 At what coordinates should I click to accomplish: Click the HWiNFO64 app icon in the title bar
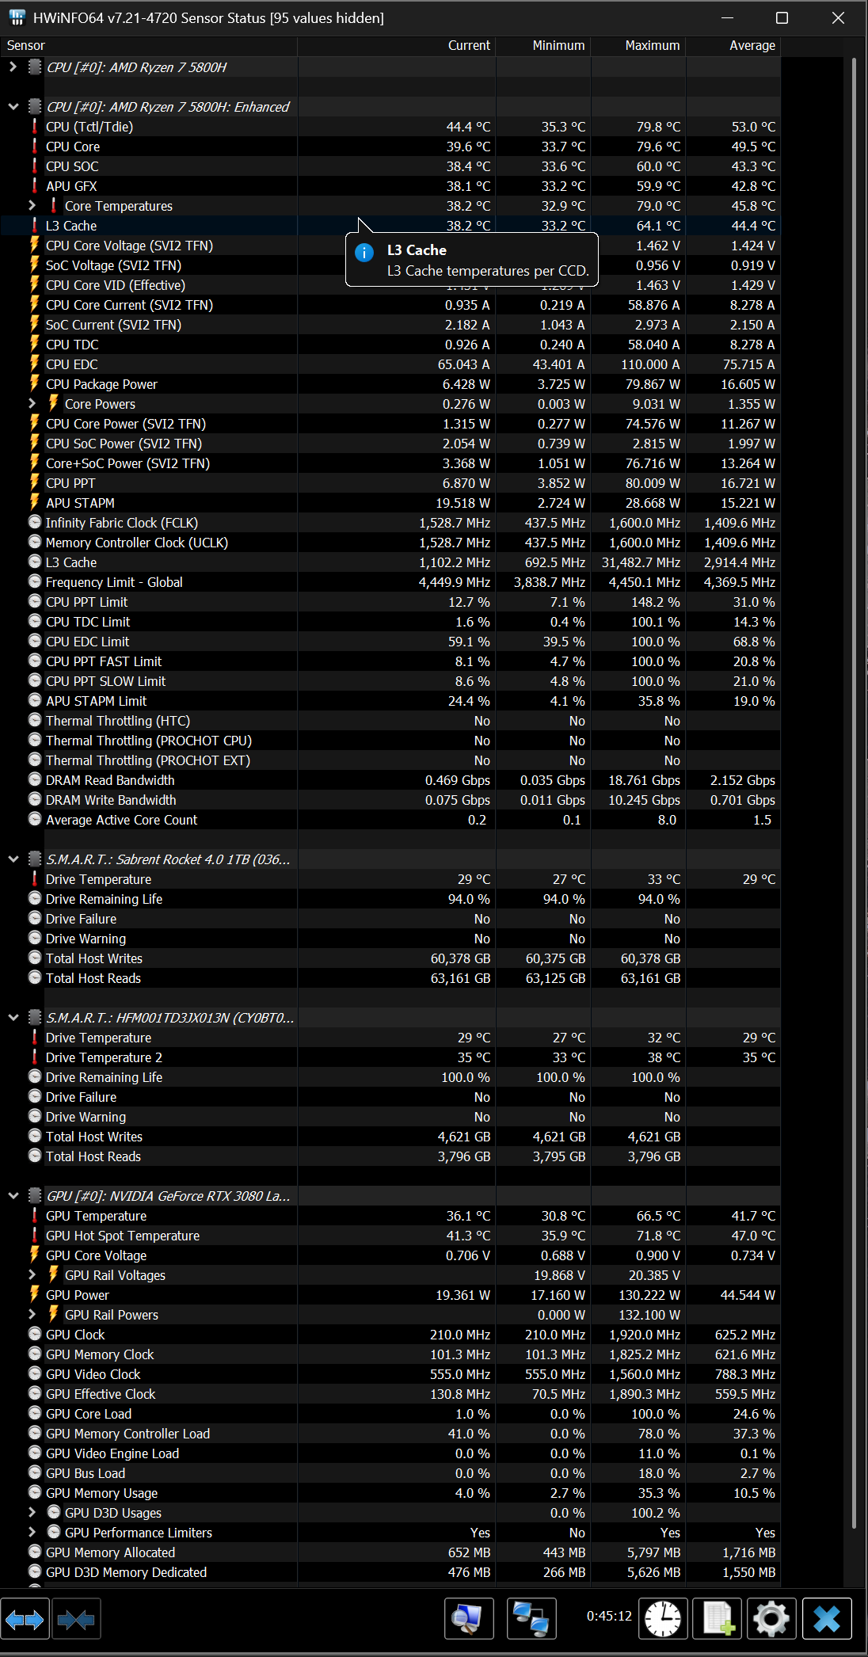(17, 17)
